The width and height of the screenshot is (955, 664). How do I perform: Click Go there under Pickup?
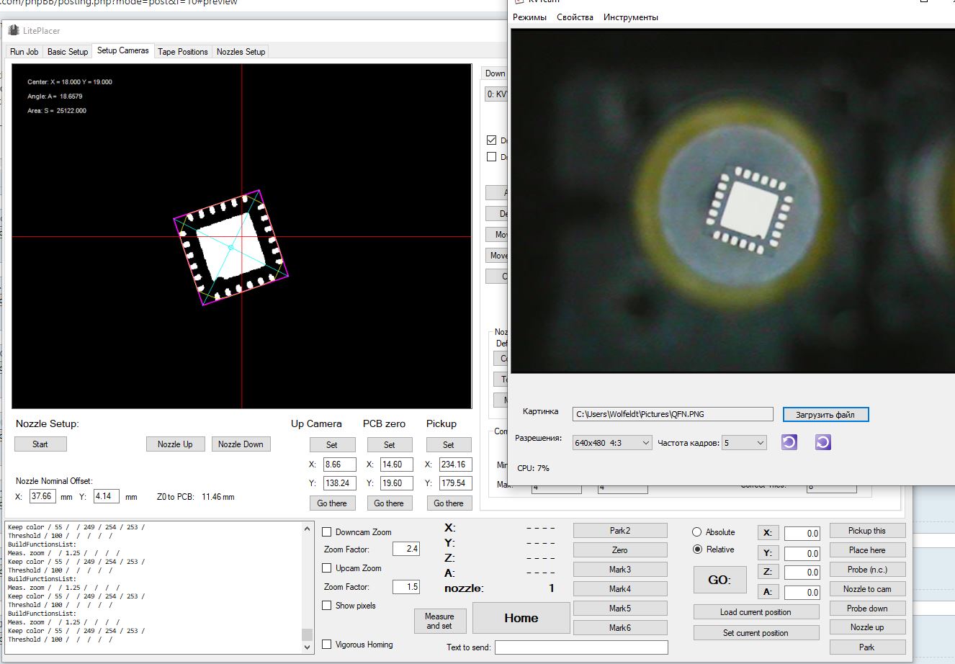(449, 503)
